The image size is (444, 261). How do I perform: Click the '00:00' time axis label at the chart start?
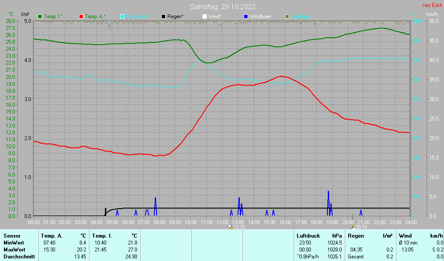tap(34, 222)
